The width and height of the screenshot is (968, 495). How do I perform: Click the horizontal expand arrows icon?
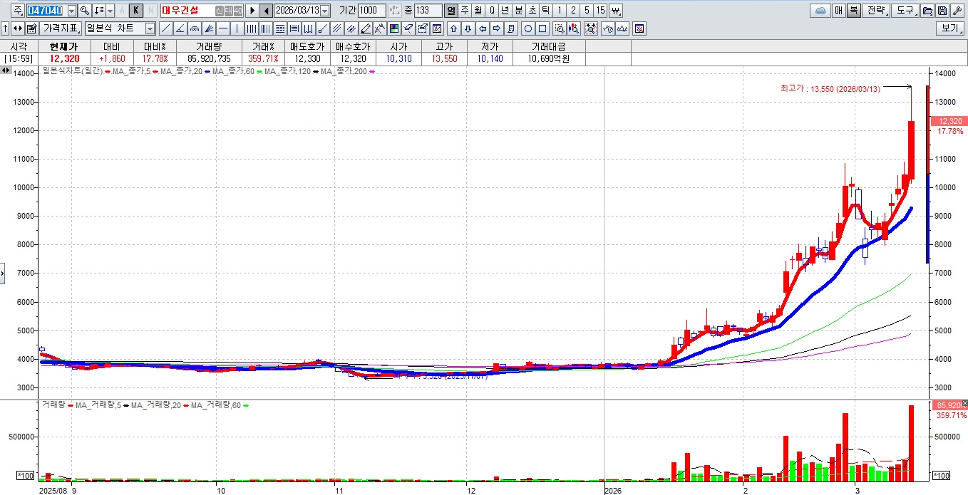[17, 28]
